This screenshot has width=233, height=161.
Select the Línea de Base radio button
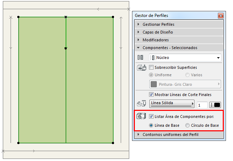point(151,125)
